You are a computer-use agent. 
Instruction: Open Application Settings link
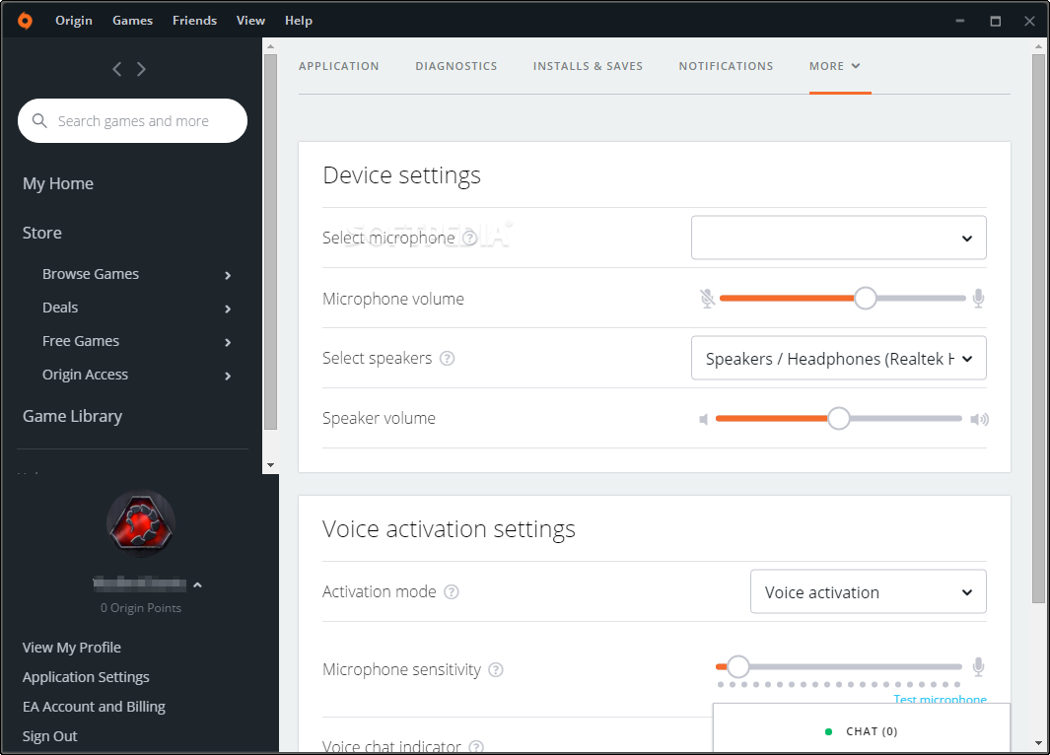click(86, 677)
